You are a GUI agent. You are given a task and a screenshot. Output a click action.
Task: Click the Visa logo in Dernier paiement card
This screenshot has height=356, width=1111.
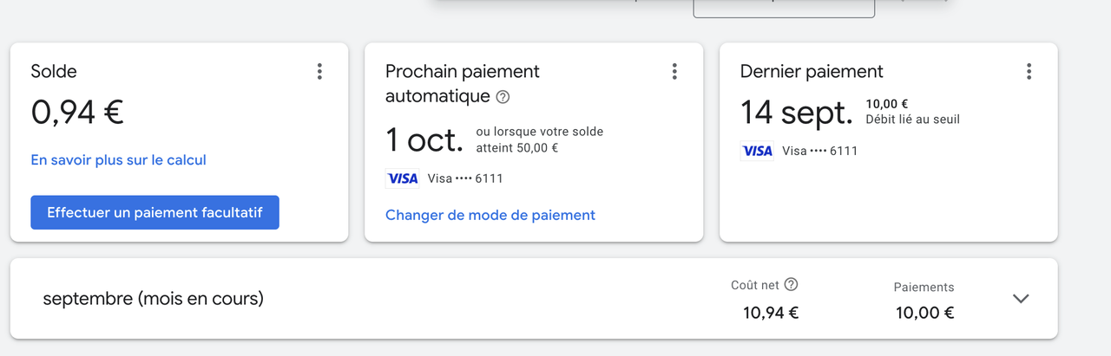pos(757,151)
